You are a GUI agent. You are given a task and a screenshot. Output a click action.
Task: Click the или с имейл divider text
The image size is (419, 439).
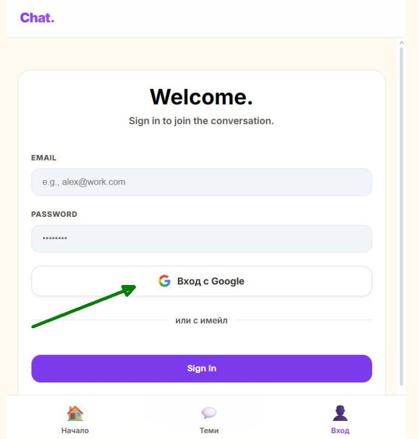tap(201, 321)
